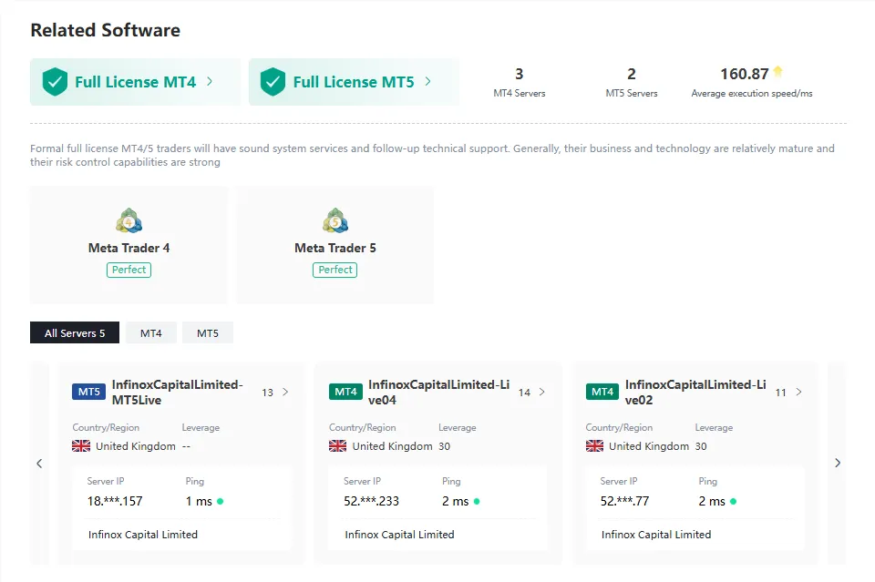Image resolution: width=875 pixels, height=582 pixels.
Task: Open the Full License MT5 chevron arrow
Action: [428, 81]
